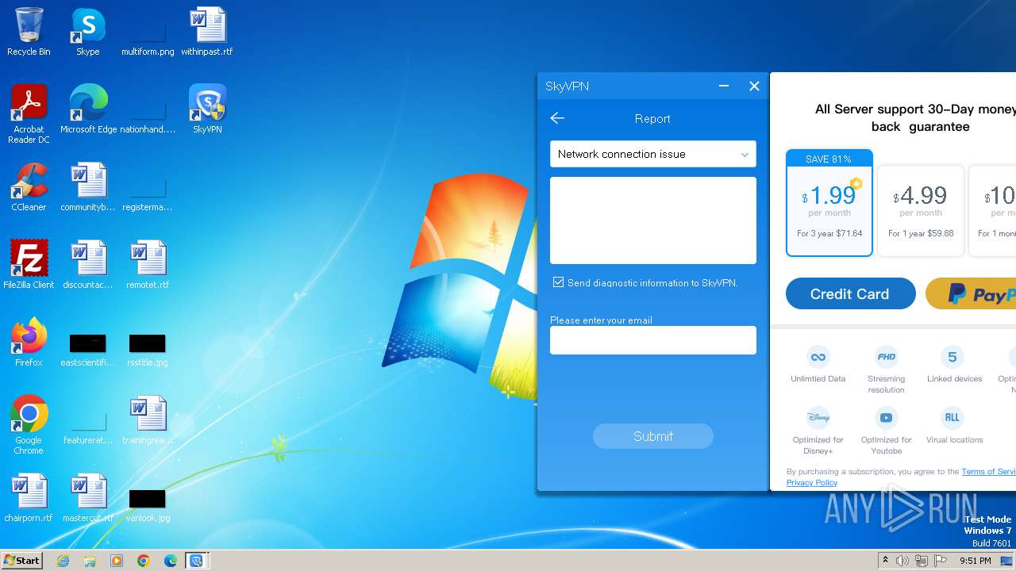Click the Optimized for Youtube icon
The width and height of the screenshot is (1016, 571).
coord(886,417)
